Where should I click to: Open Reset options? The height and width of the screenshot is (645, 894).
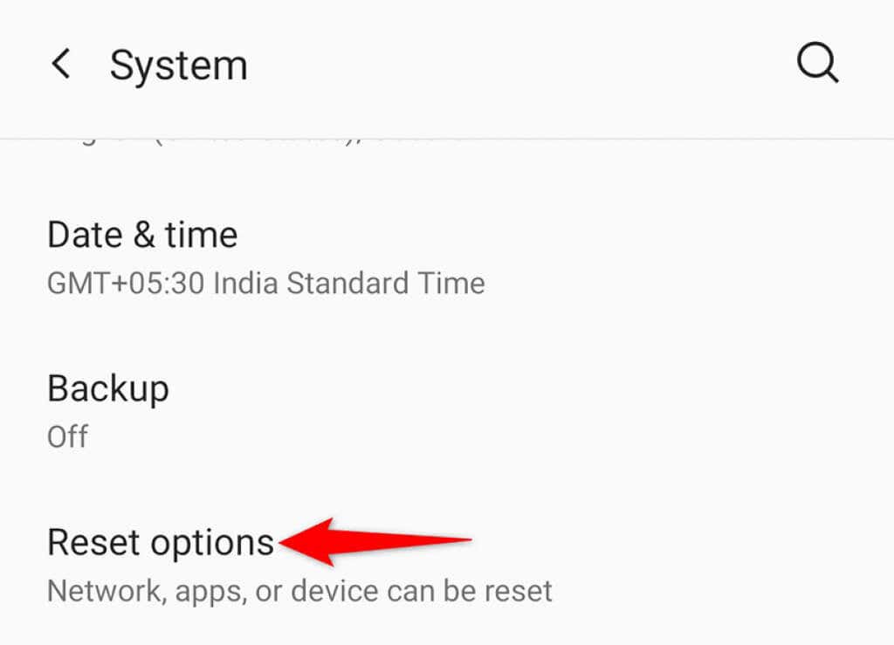[447, 566]
